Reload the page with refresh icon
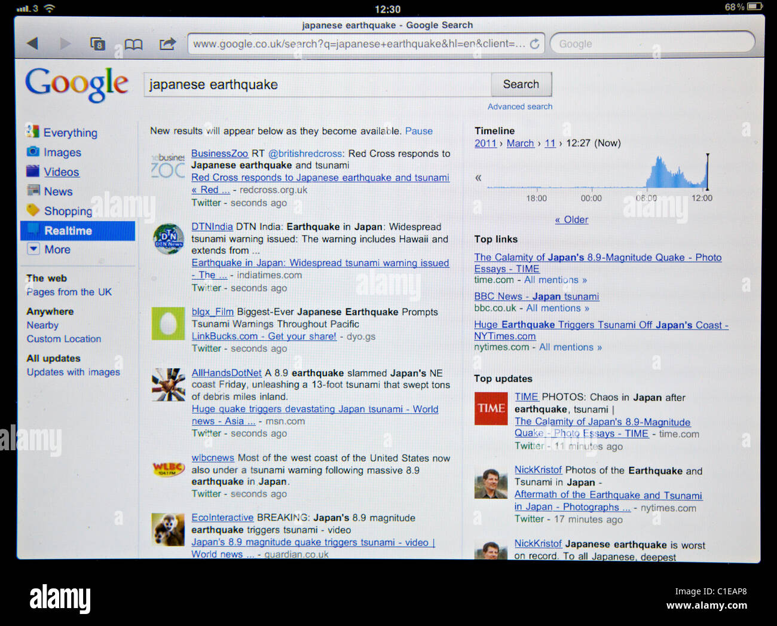The width and height of the screenshot is (777, 626). (x=534, y=44)
